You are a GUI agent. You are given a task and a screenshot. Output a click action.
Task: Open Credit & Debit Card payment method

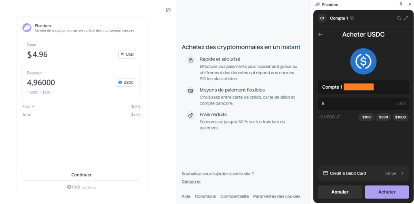[x=363, y=173]
